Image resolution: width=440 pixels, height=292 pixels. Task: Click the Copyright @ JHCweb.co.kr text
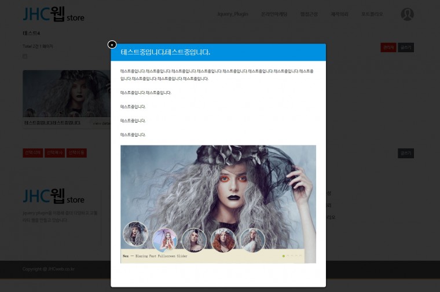pyautogui.click(x=49, y=269)
